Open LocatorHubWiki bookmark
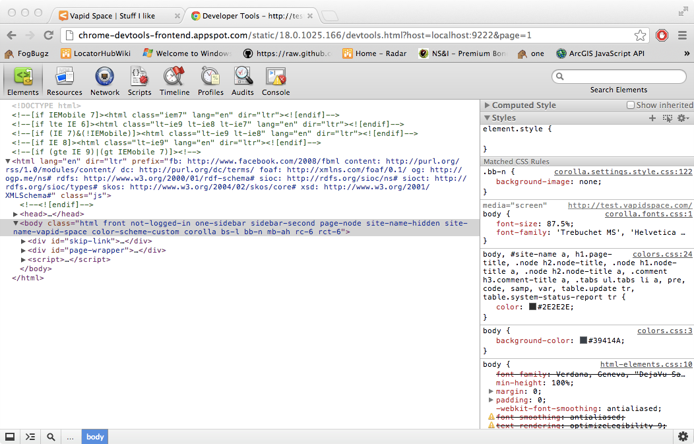Image resolution: width=694 pixels, height=444 pixels. click(96, 53)
